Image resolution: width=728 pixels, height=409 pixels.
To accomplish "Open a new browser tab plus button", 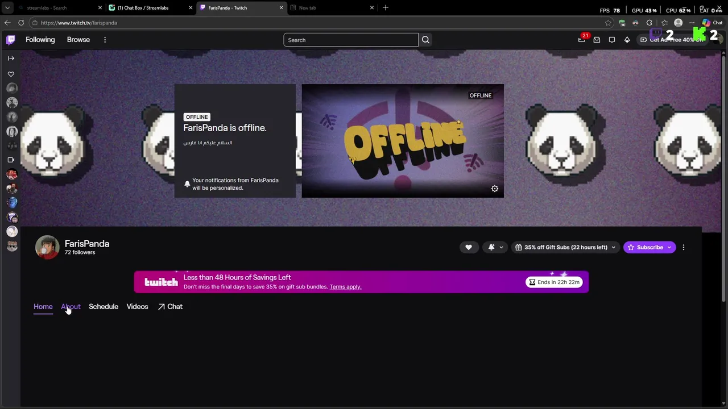I will coord(386,8).
